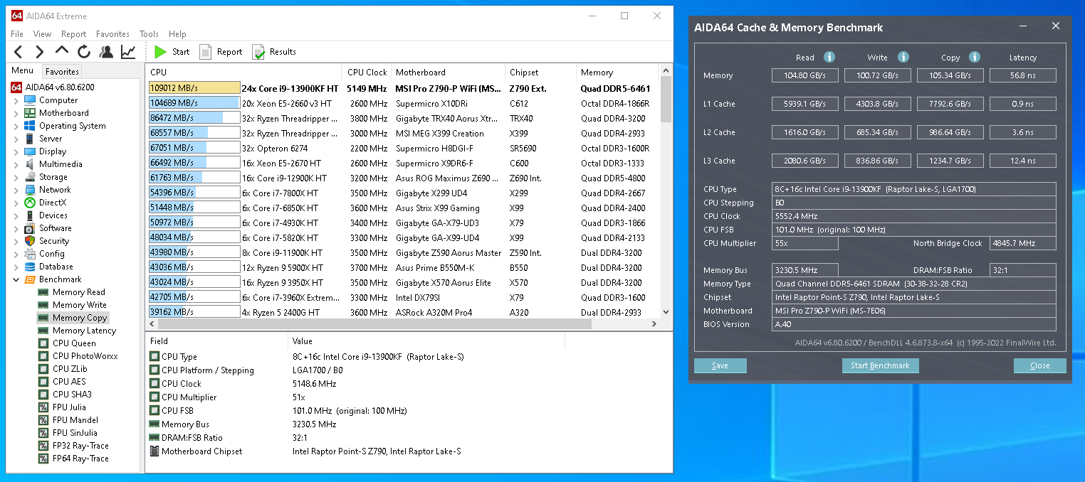1085x482 pixels.
Task: Click Memory Latency value 56.8 ns
Action: pos(1022,75)
